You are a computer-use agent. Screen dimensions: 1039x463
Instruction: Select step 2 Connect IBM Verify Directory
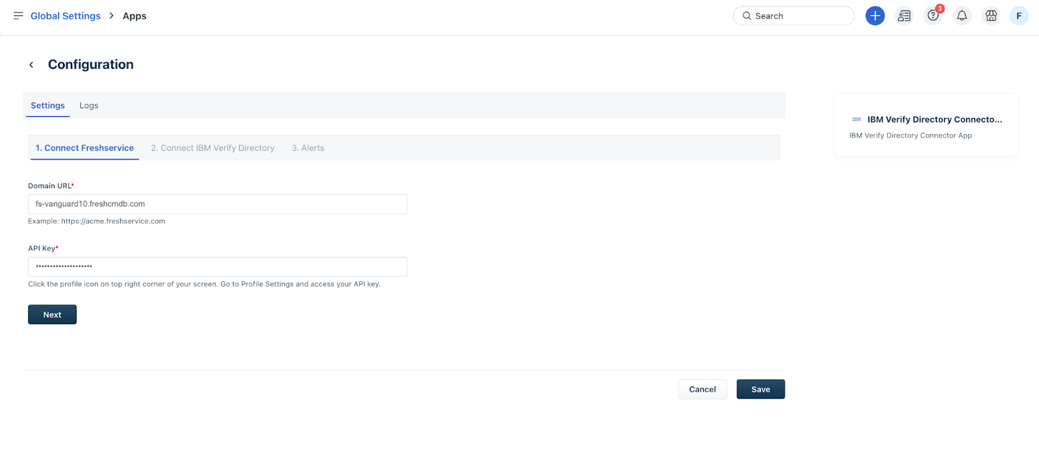(x=213, y=148)
